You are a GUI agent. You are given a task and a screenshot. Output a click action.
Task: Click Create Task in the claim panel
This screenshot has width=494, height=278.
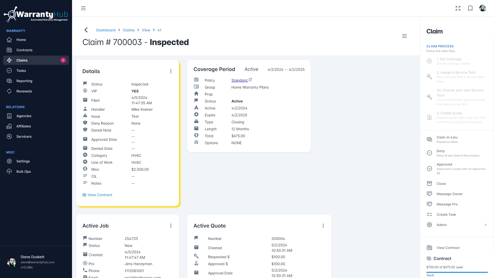[x=446, y=214]
